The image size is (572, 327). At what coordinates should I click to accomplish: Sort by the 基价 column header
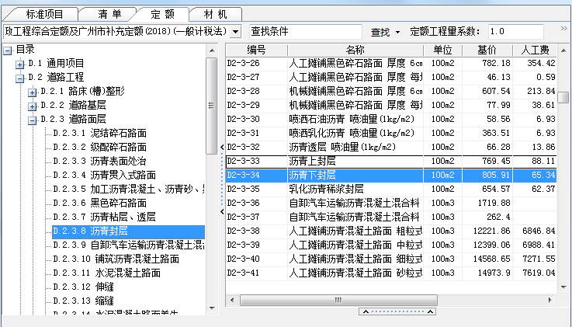point(487,50)
